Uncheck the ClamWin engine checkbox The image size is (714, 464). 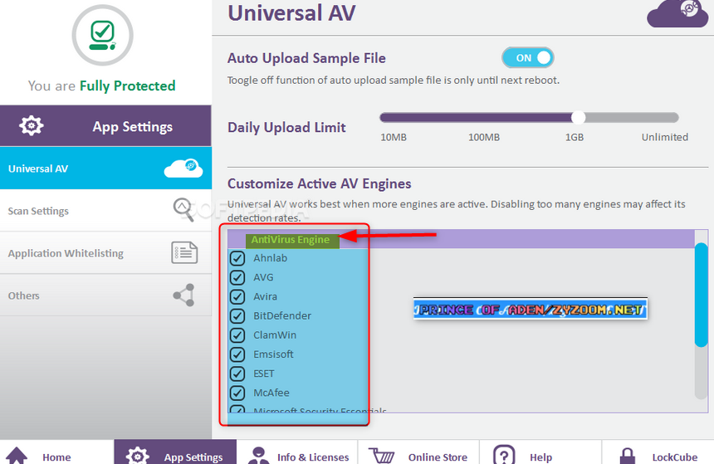[x=237, y=335]
